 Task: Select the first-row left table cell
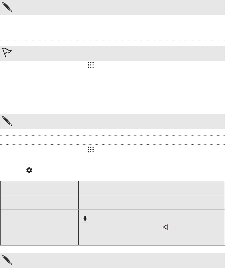point(39,188)
